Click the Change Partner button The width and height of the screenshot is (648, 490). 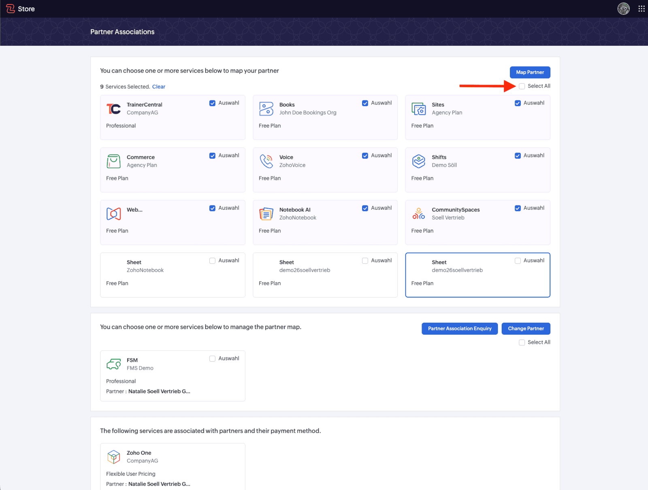526,328
